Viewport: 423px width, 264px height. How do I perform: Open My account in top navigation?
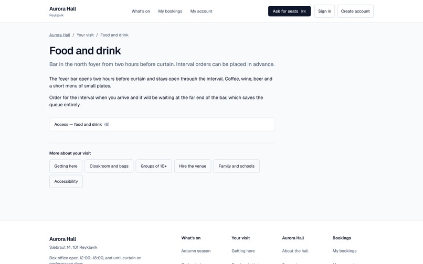click(201, 12)
